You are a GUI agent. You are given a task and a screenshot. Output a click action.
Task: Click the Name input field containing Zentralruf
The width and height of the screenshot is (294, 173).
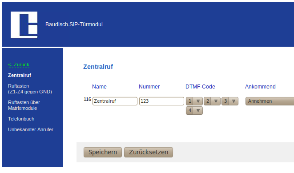click(x=115, y=101)
